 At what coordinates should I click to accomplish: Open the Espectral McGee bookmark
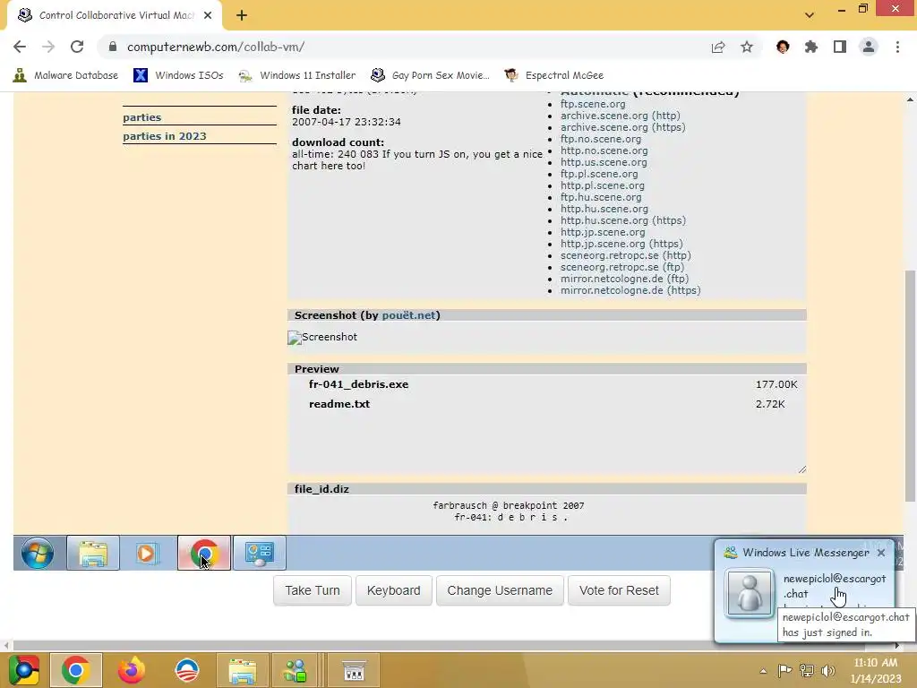pos(553,75)
